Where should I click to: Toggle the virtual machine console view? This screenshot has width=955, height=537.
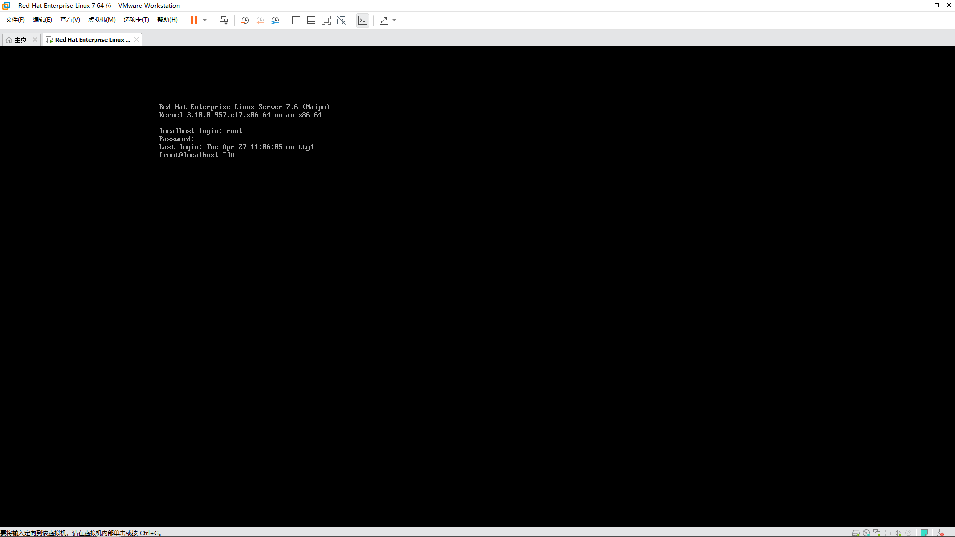[x=363, y=20]
